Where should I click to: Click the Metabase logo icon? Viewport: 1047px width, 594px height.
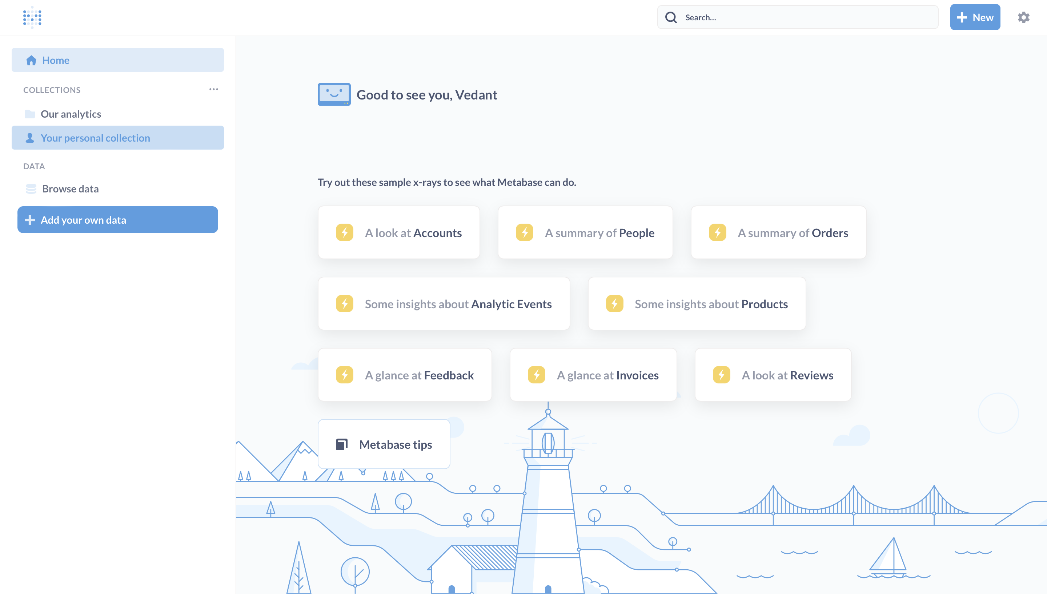[32, 17]
